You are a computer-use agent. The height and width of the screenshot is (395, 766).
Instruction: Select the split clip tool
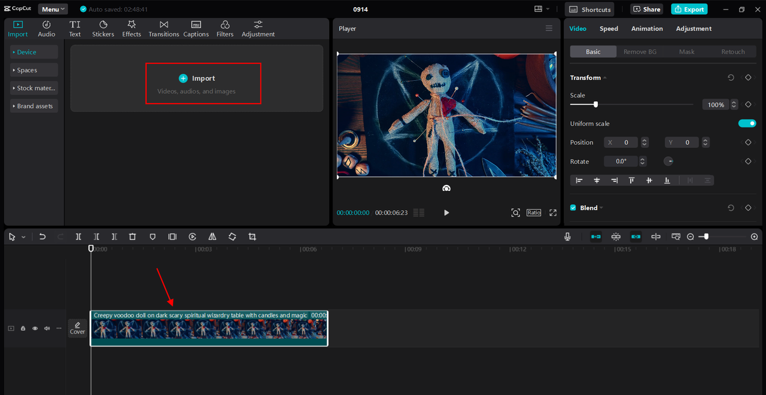click(x=78, y=237)
